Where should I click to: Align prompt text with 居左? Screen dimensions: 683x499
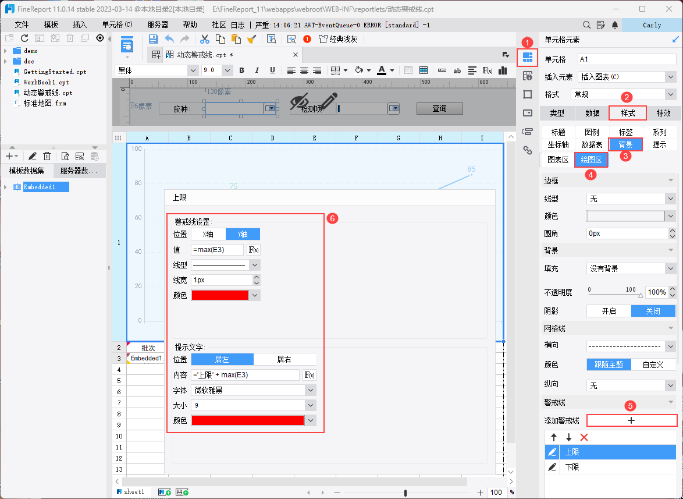pos(222,359)
